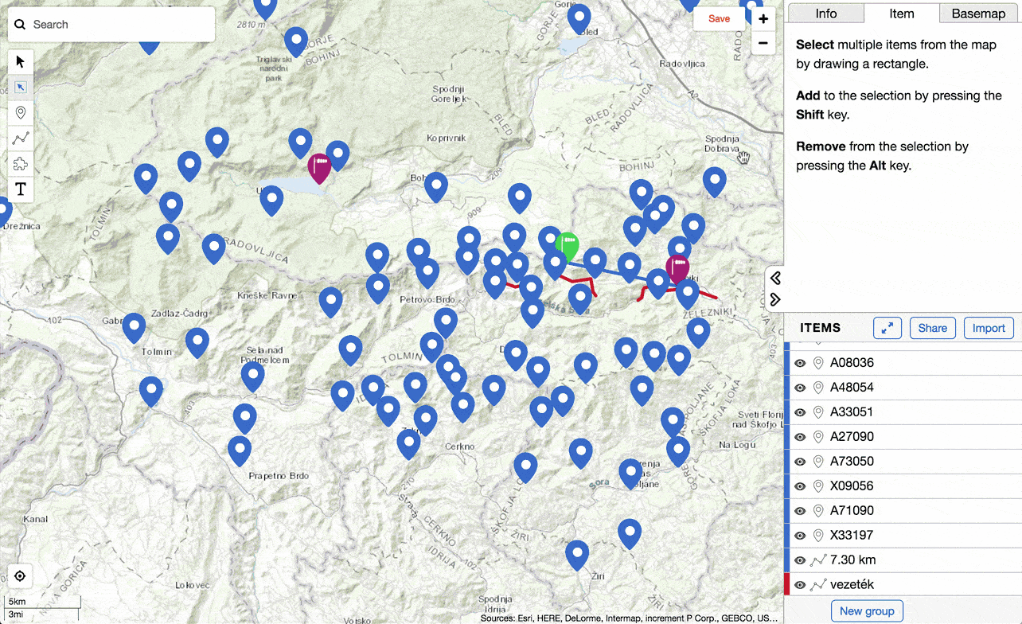
Task: Hide the 7.30 km track
Action: pyautogui.click(x=800, y=560)
